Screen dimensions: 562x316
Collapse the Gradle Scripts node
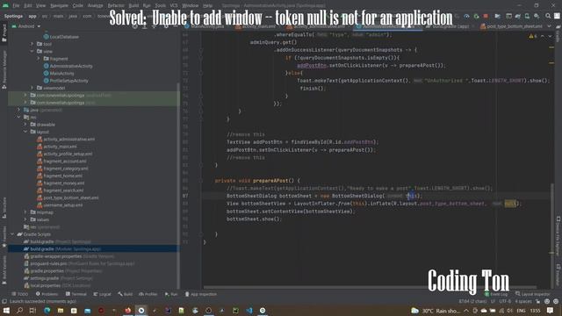(x=12, y=234)
